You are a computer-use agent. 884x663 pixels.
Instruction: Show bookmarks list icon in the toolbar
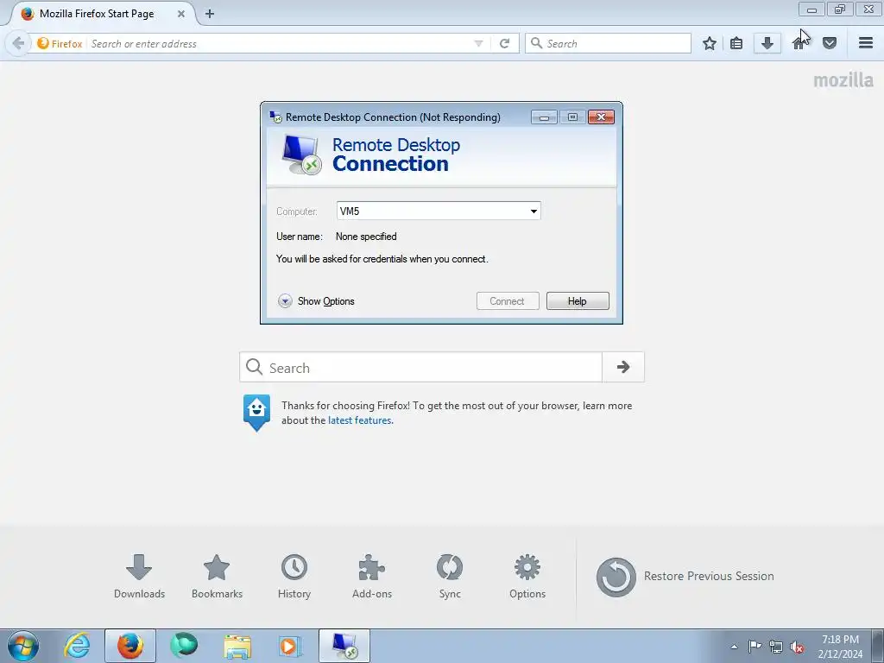(x=736, y=43)
